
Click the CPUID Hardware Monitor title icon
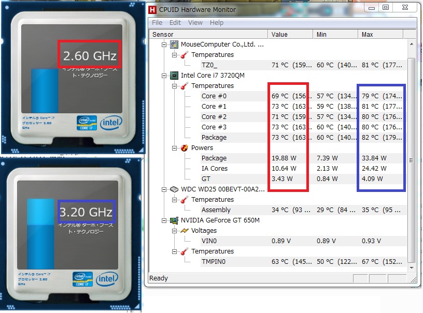pyautogui.click(x=152, y=10)
